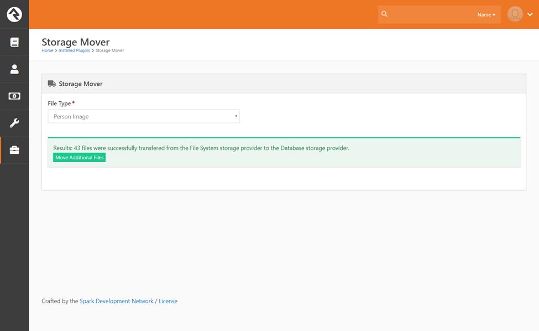
Task: Click the Storage Mover panel title
Action: (81, 84)
